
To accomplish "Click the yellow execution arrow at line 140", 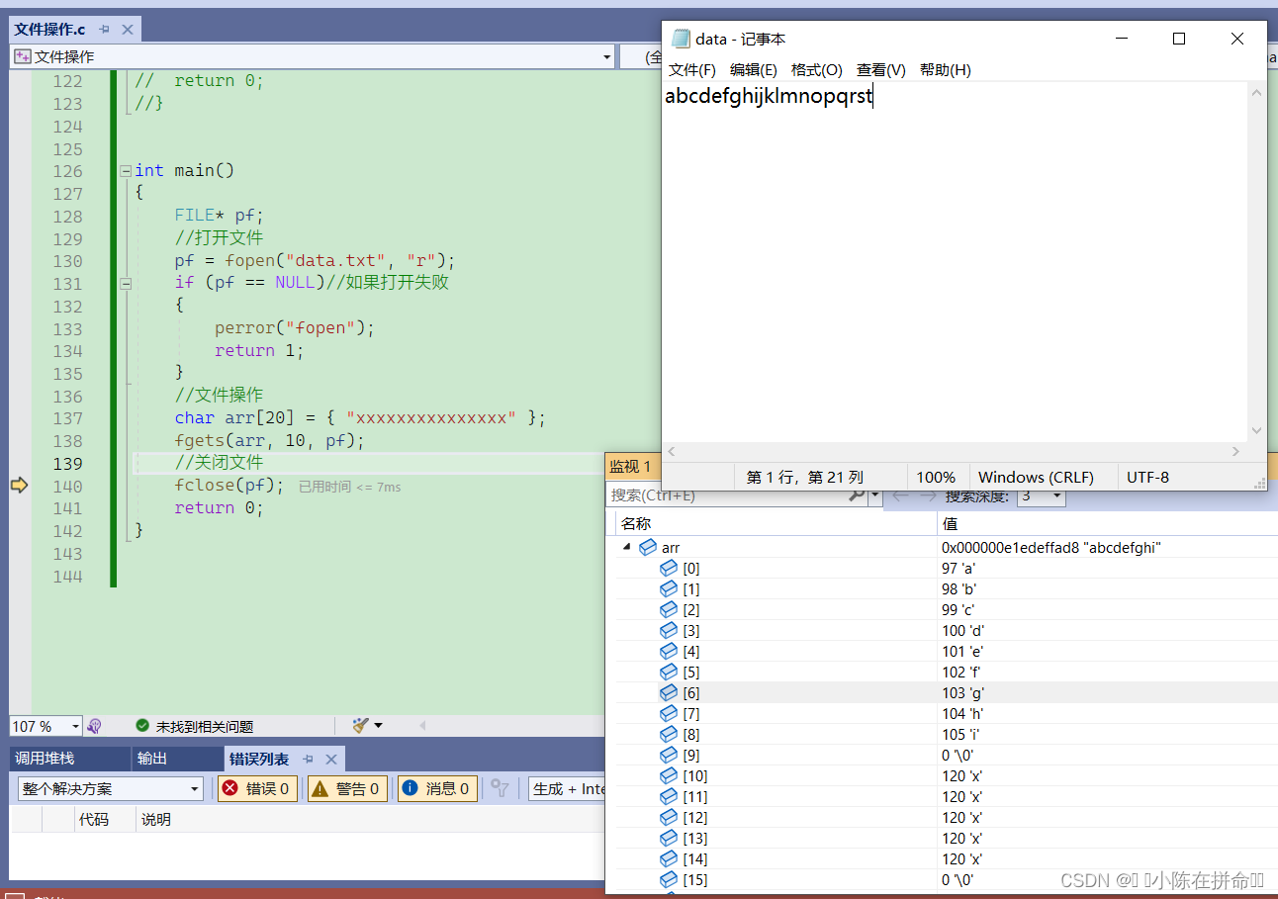I will click(x=19, y=485).
